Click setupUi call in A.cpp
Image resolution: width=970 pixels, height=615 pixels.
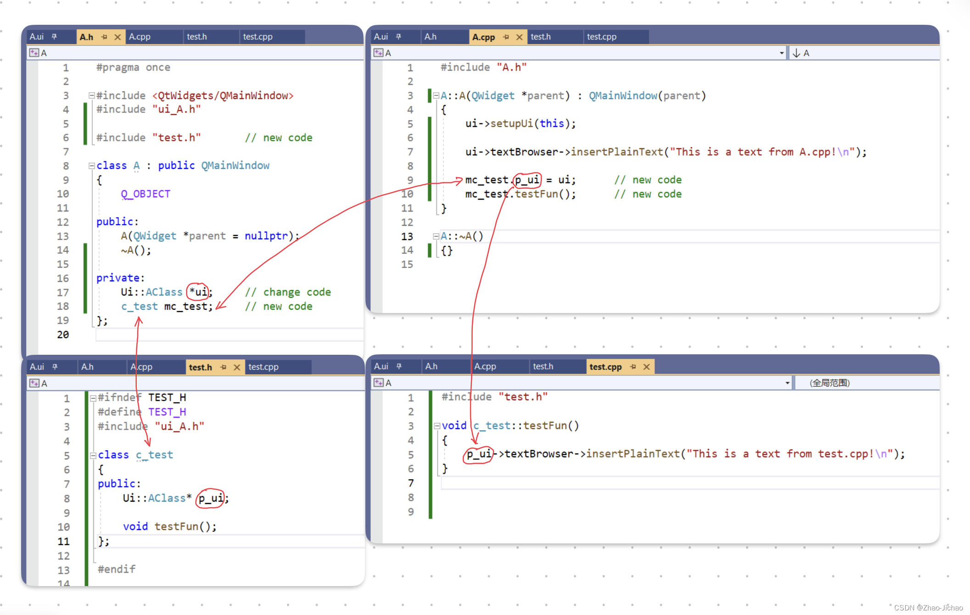coord(512,123)
